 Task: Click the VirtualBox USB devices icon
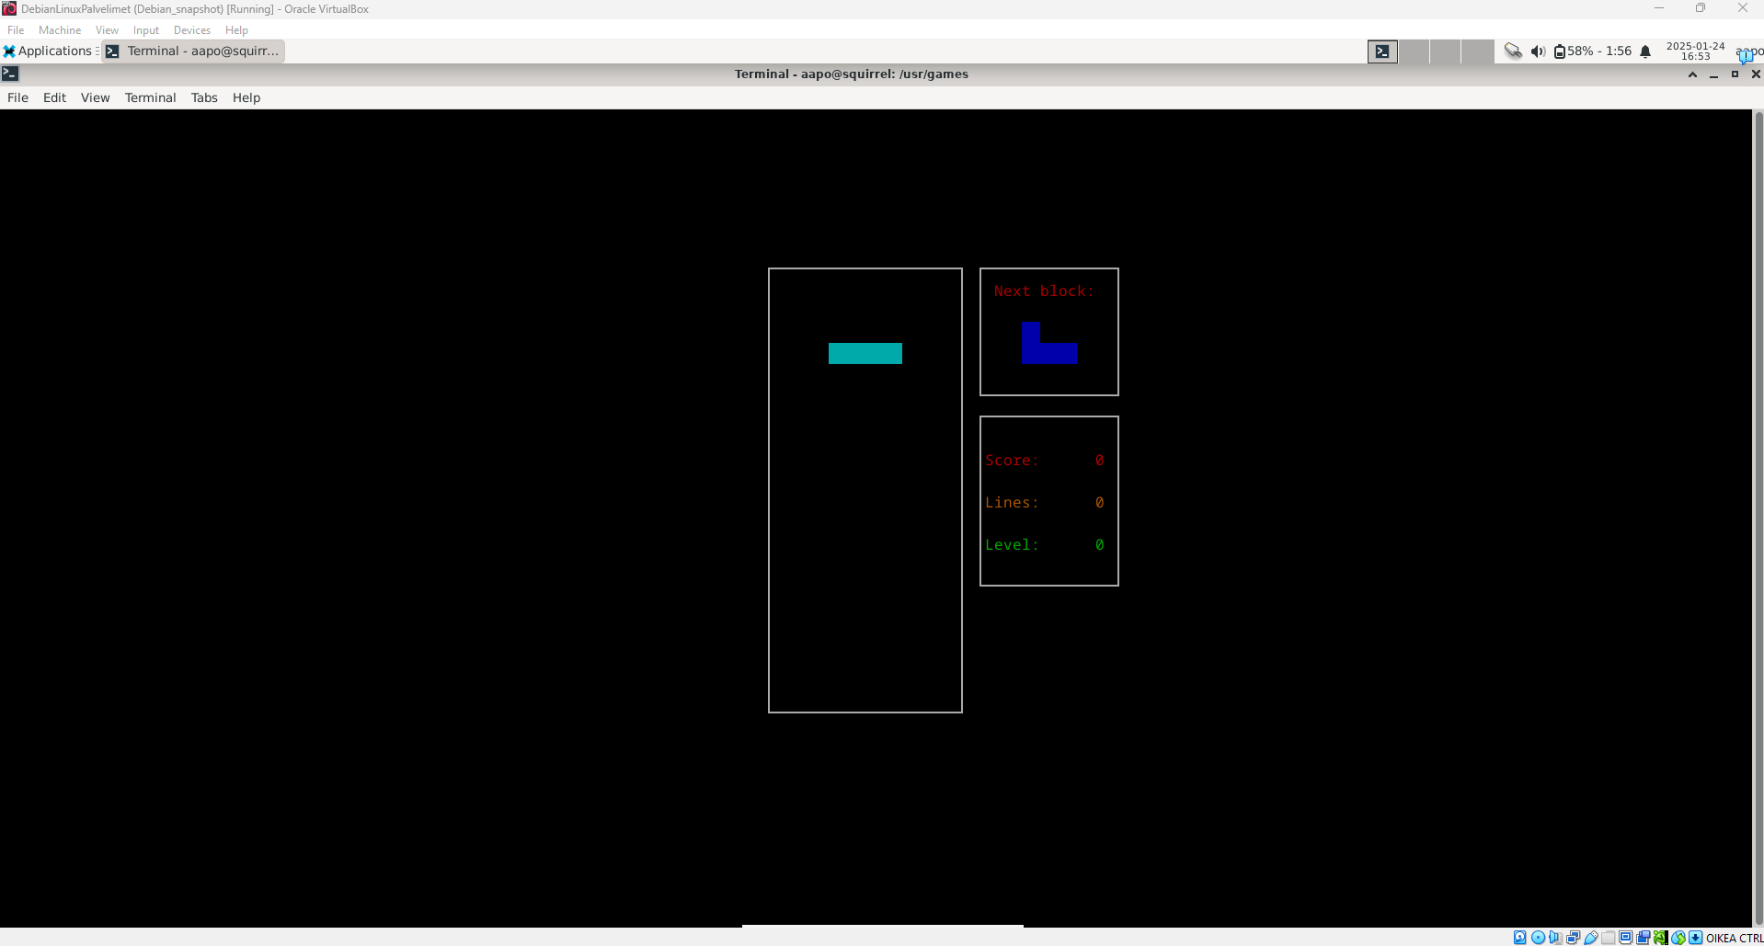(x=1590, y=938)
